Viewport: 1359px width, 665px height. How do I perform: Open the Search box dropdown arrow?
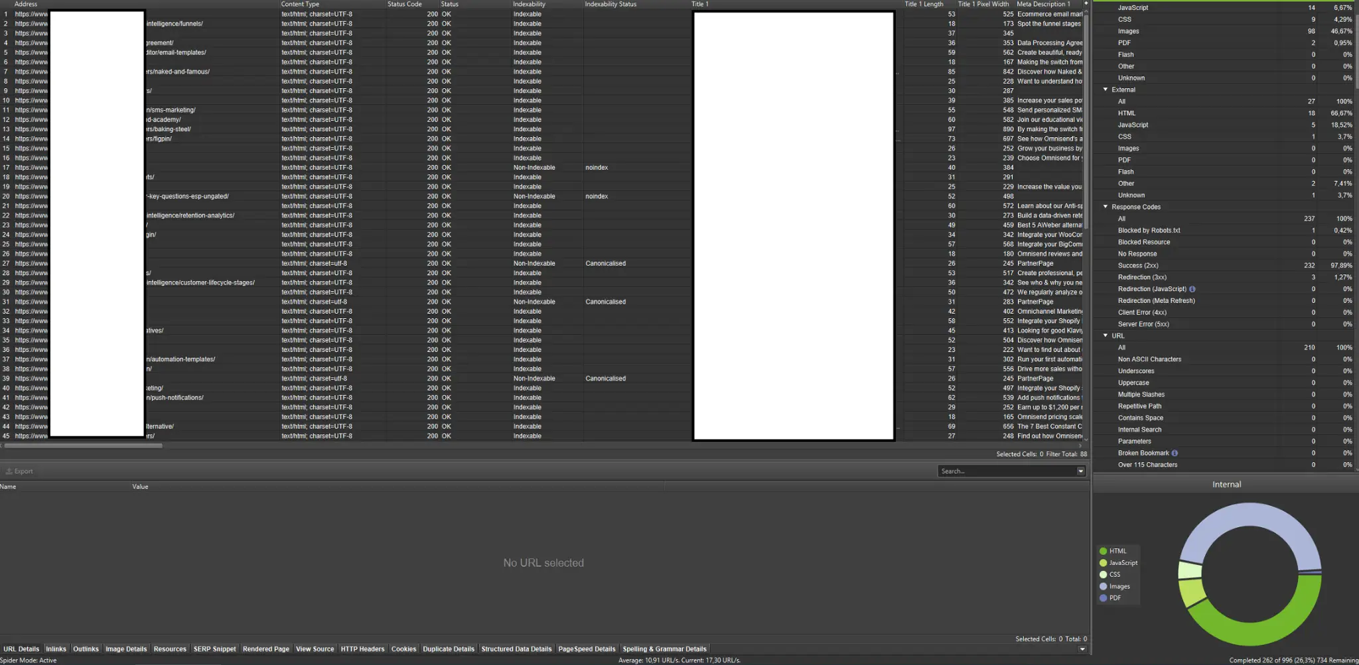[1081, 471]
